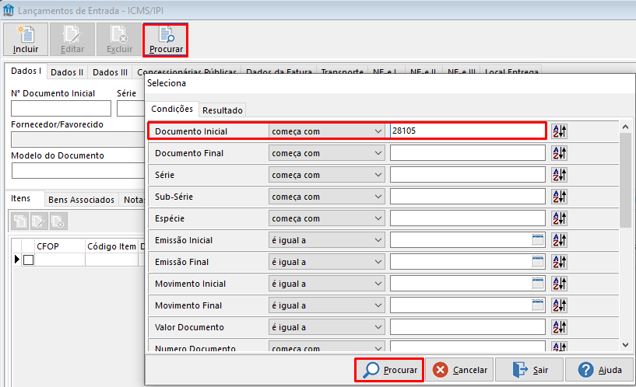Click the Fornecedor/Favorecido field in main window

(x=78, y=140)
